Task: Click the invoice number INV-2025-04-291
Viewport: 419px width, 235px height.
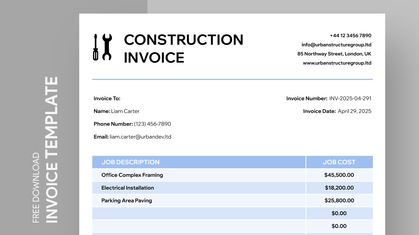Action: pyautogui.click(x=350, y=98)
